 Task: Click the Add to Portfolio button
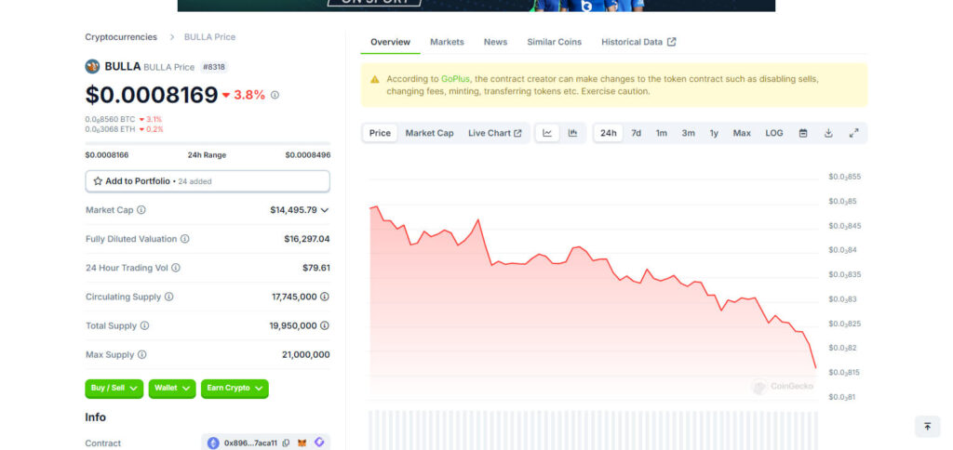point(208,181)
